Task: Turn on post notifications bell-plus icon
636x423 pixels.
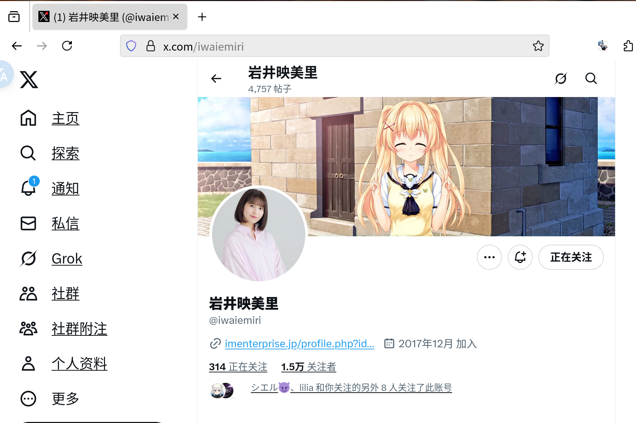Action: coord(520,257)
